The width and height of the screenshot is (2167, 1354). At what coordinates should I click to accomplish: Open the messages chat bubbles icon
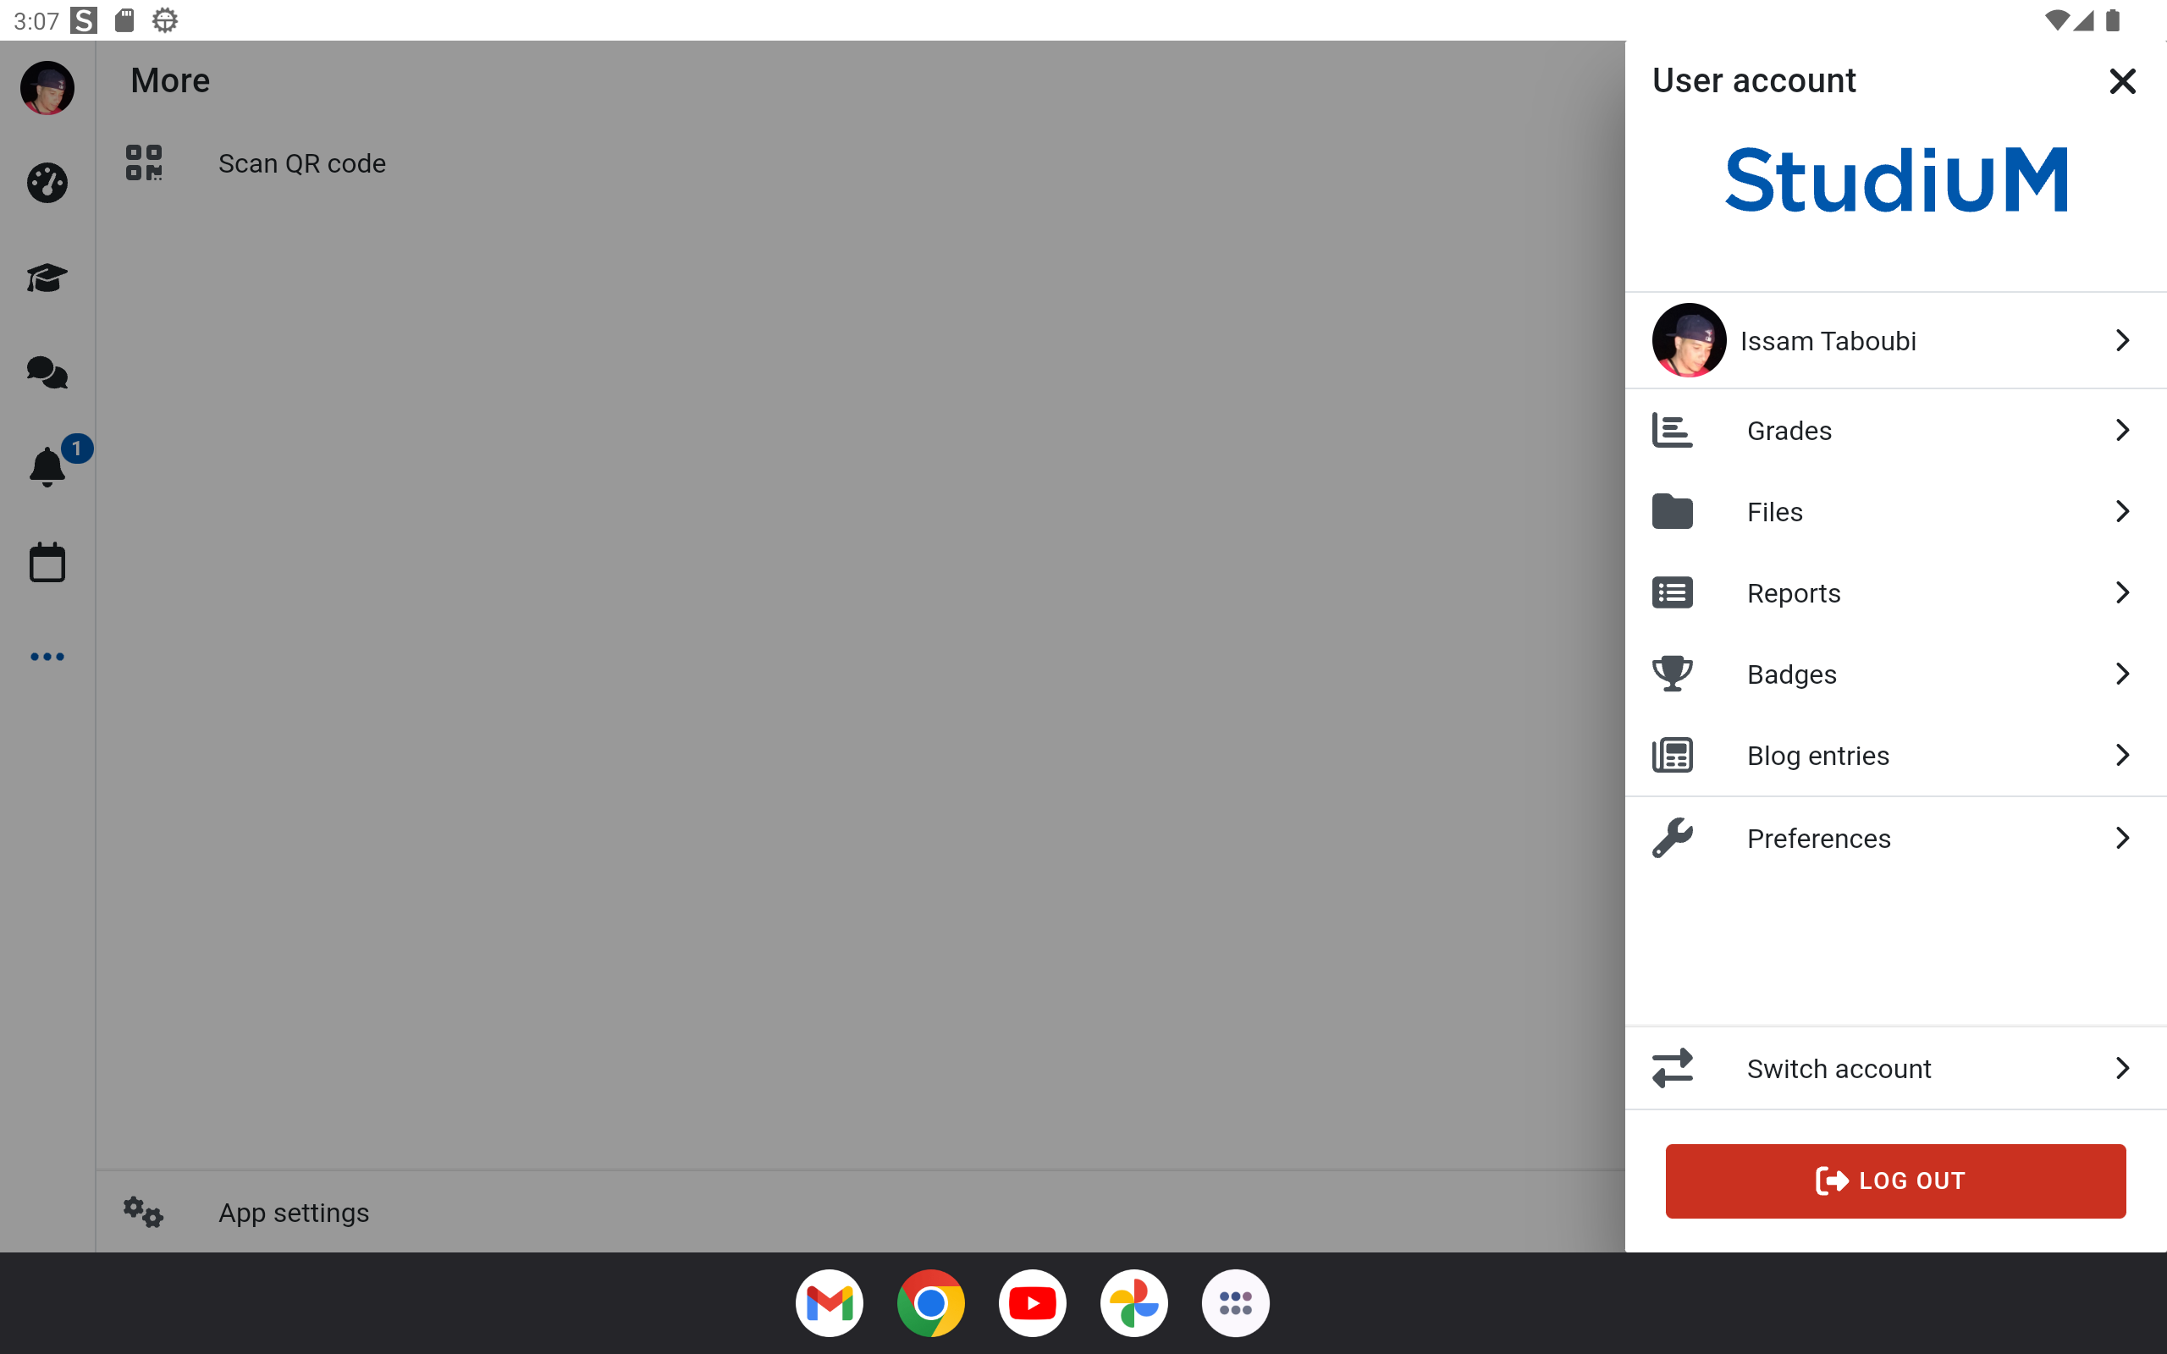pos(47,372)
